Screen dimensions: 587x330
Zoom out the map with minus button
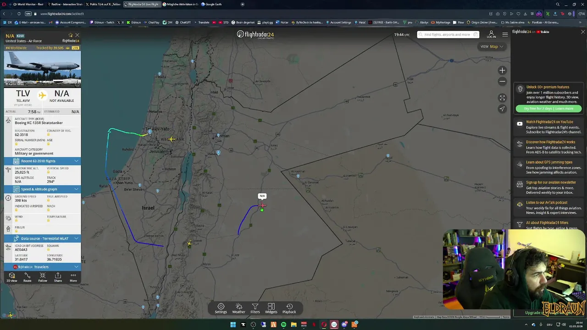click(x=502, y=82)
